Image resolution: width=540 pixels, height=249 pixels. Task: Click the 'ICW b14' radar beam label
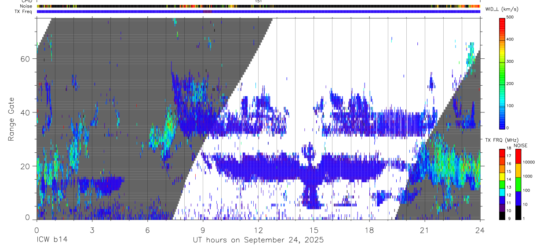click(x=51, y=240)
